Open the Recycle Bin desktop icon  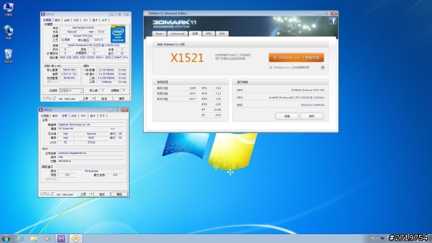tap(8, 55)
